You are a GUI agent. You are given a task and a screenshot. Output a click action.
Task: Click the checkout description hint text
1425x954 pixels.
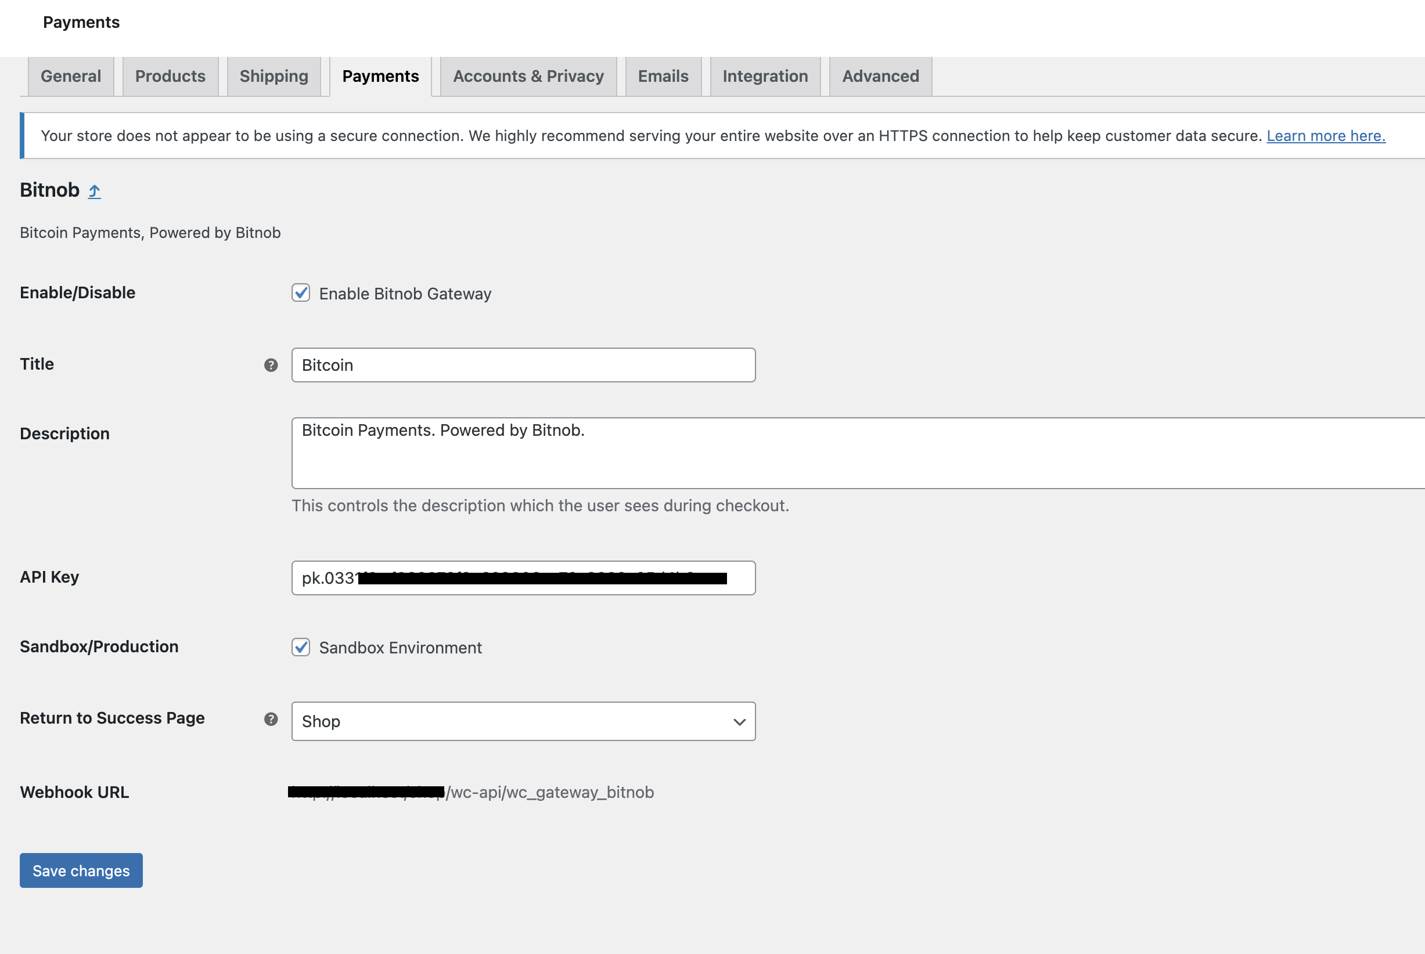coord(540,505)
